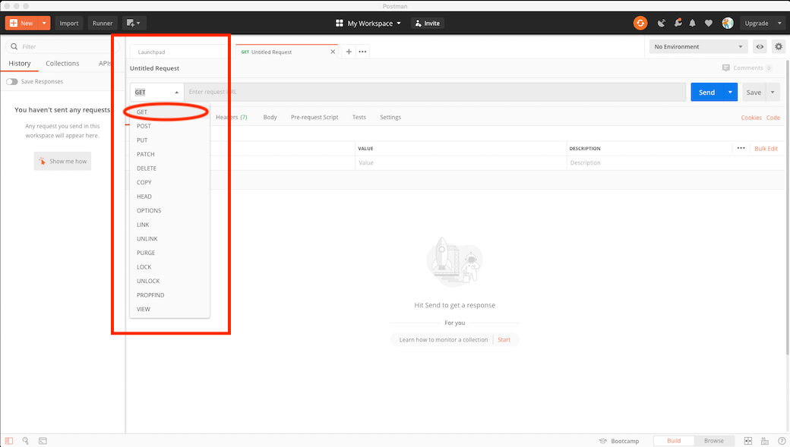This screenshot has height=447, width=790.
Task: Open manage environments gear icon
Action: [x=779, y=47]
